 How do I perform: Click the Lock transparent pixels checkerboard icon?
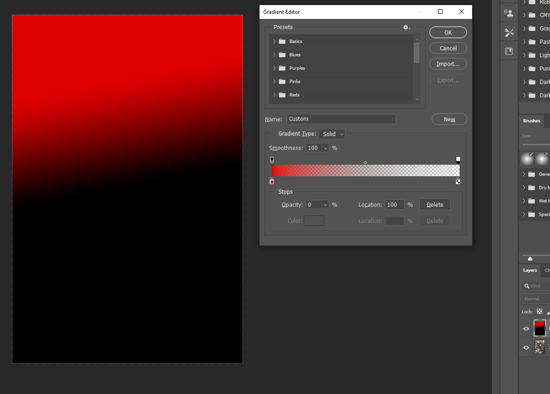[539, 311]
